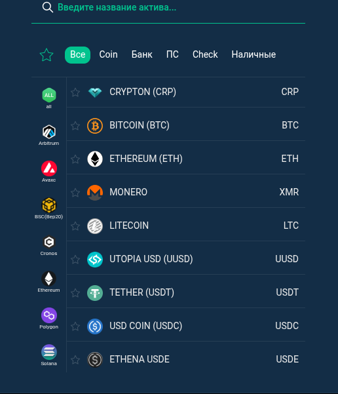
Task: Mark BITCOIN (BTC) as favorite
Action: point(75,125)
